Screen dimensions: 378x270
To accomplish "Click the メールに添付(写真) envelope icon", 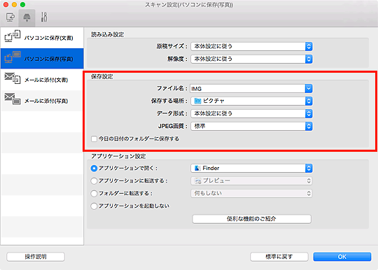I will (x=13, y=99).
